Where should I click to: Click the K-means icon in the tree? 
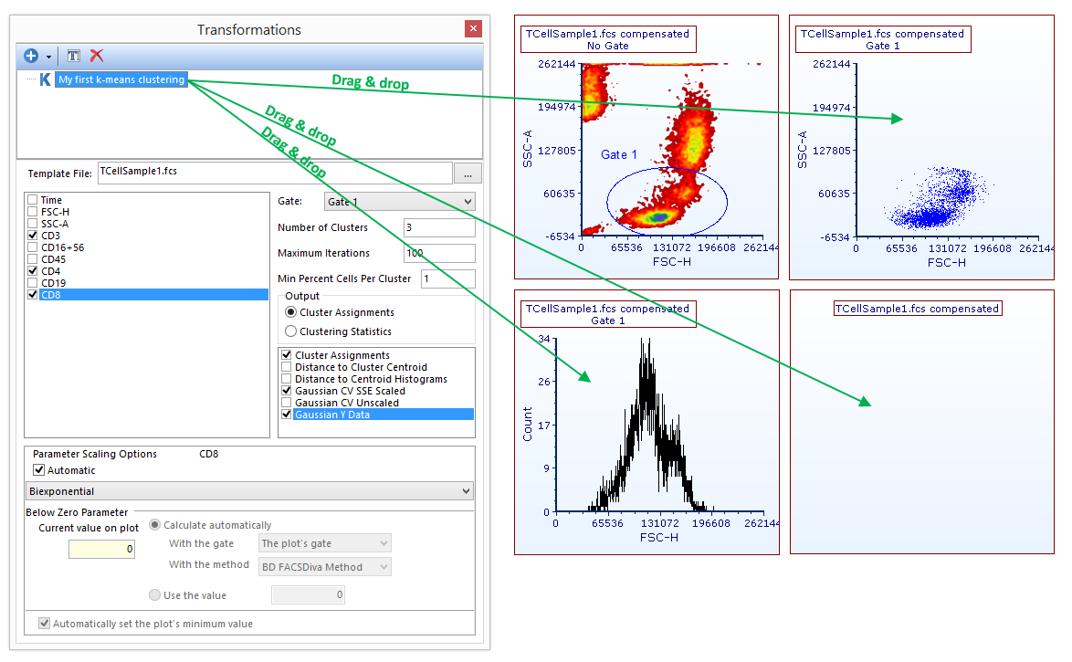click(x=45, y=80)
